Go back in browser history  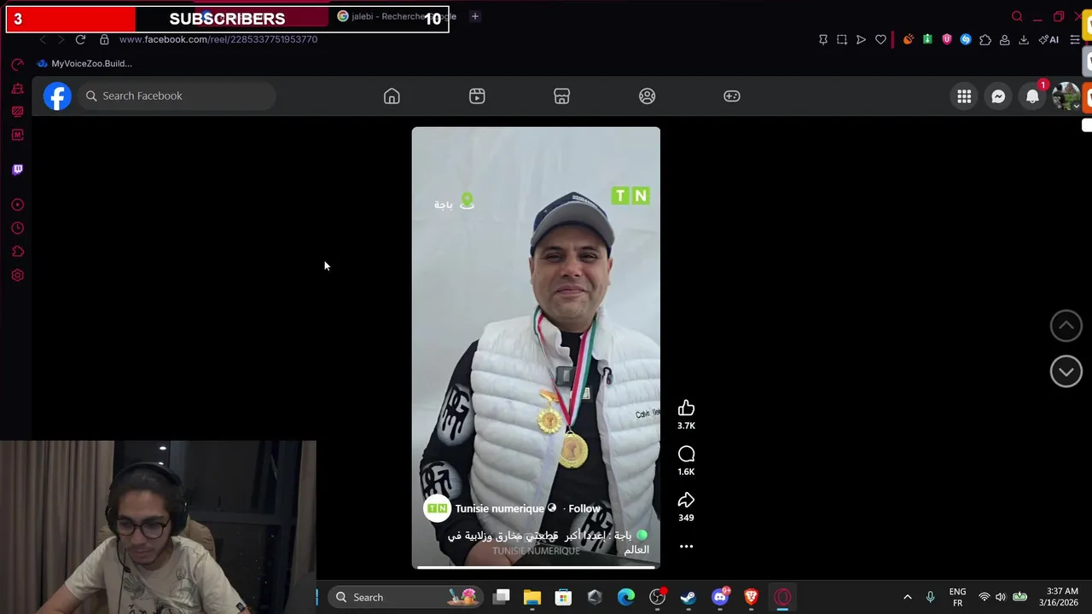[43, 39]
